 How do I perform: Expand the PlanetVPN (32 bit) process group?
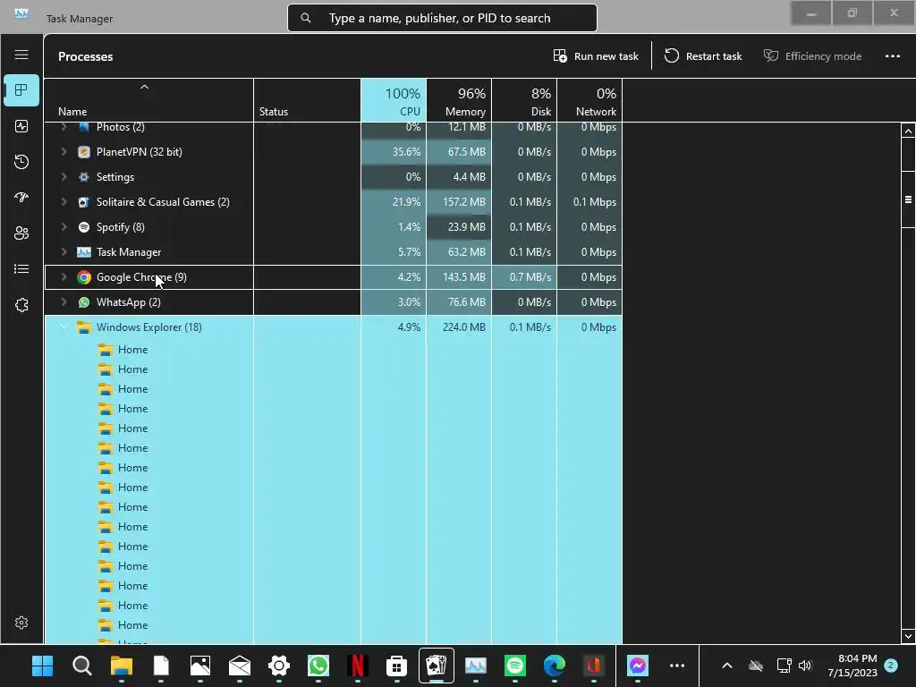click(x=64, y=152)
